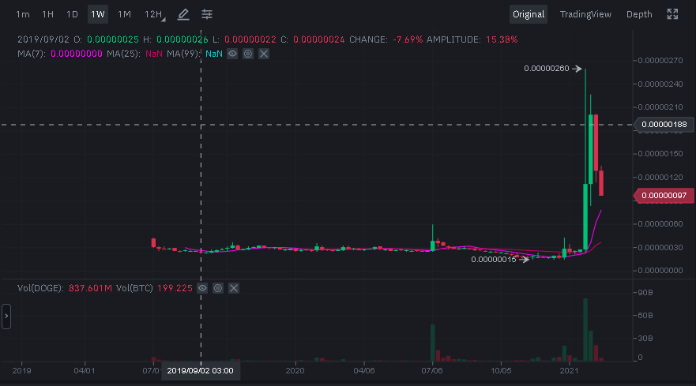This screenshot has height=386, width=696.
Task: Click the 04/06 time axis label
Action: click(363, 370)
